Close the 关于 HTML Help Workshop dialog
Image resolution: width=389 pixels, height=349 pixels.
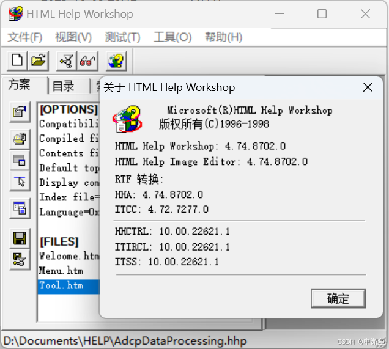tap(368, 87)
